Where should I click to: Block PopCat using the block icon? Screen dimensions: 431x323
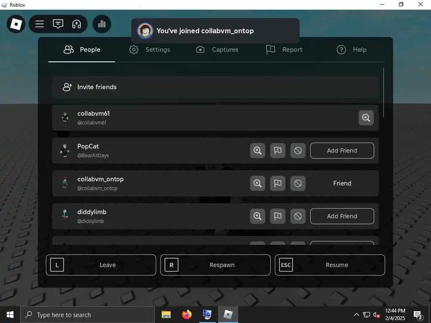298,151
